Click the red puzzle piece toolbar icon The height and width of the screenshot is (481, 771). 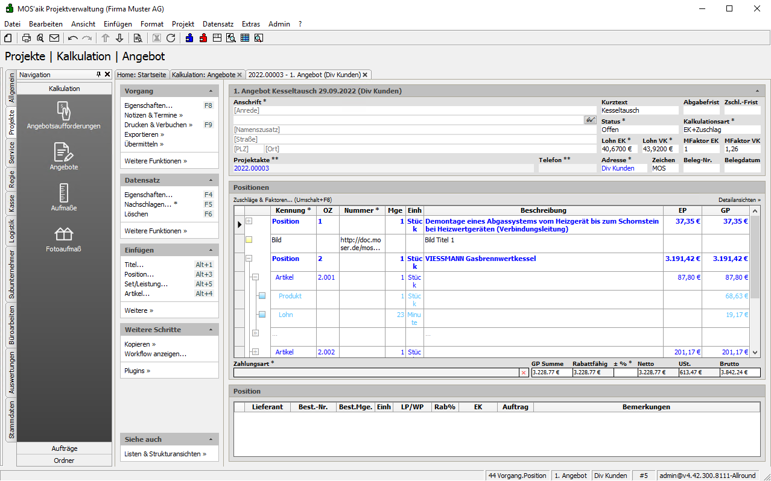point(203,38)
